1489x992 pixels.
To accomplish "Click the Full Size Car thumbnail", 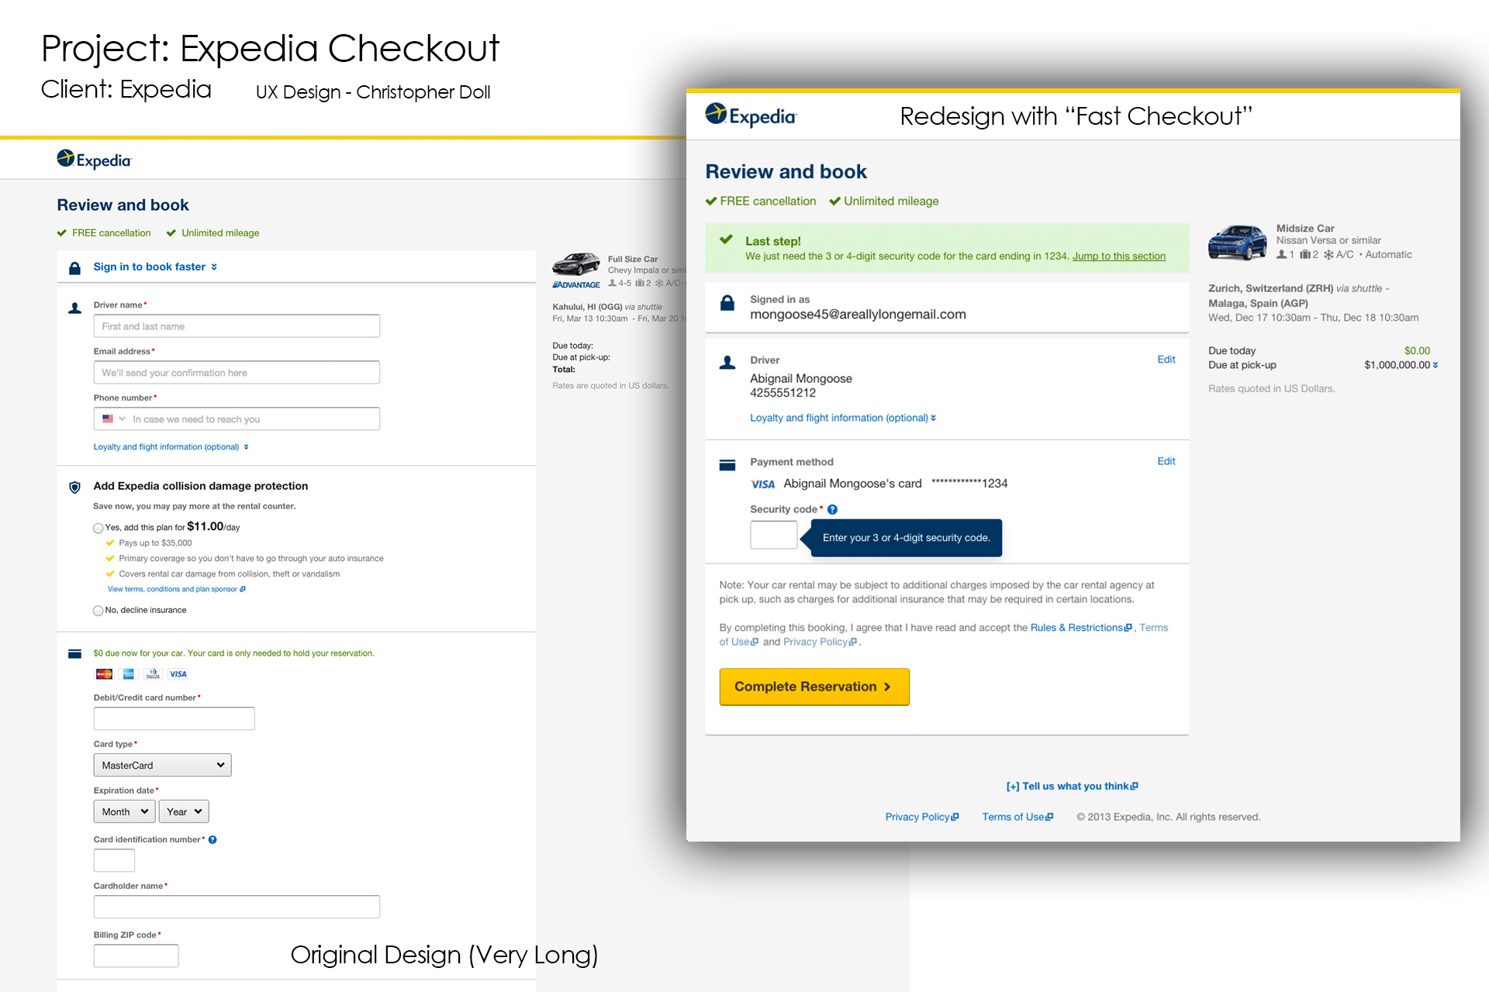I will [575, 264].
